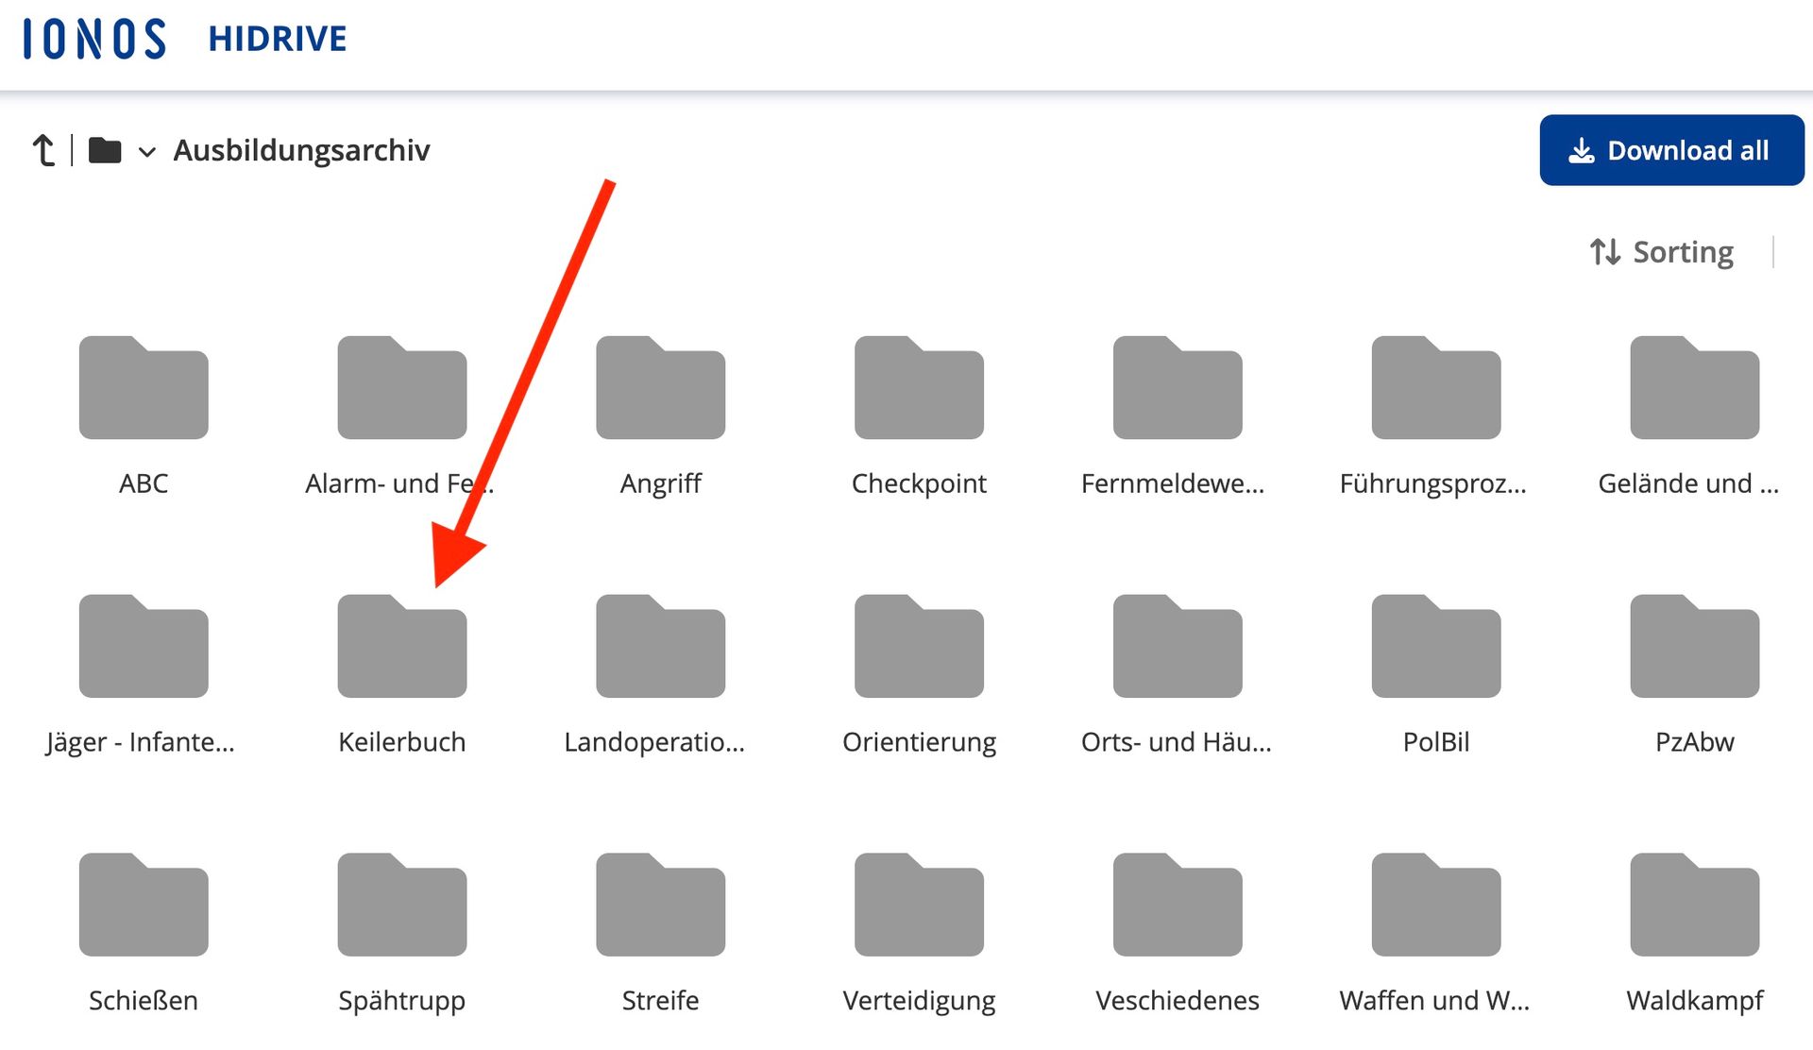Click the IONOS logo
The height and width of the screenshot is (1050, 1813).
click(94, 39)
